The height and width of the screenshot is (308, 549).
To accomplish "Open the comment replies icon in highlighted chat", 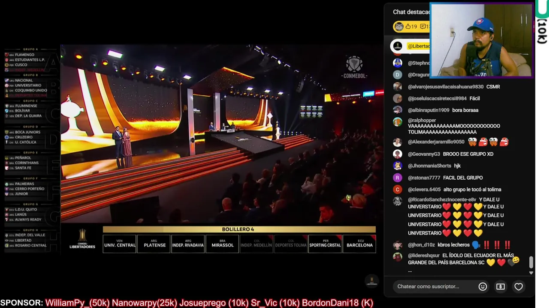I will coord(423,27).
